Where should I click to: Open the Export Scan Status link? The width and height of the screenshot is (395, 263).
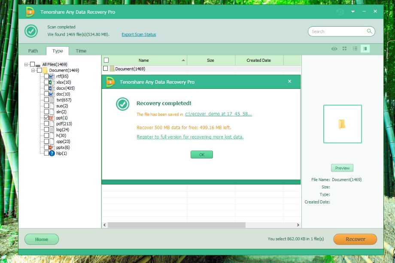[x=139, y=34]
